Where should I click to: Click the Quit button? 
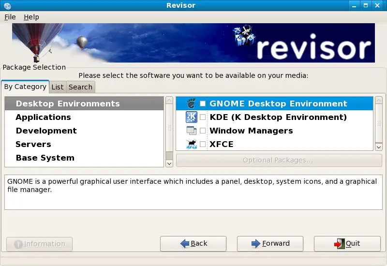point(347,244)
